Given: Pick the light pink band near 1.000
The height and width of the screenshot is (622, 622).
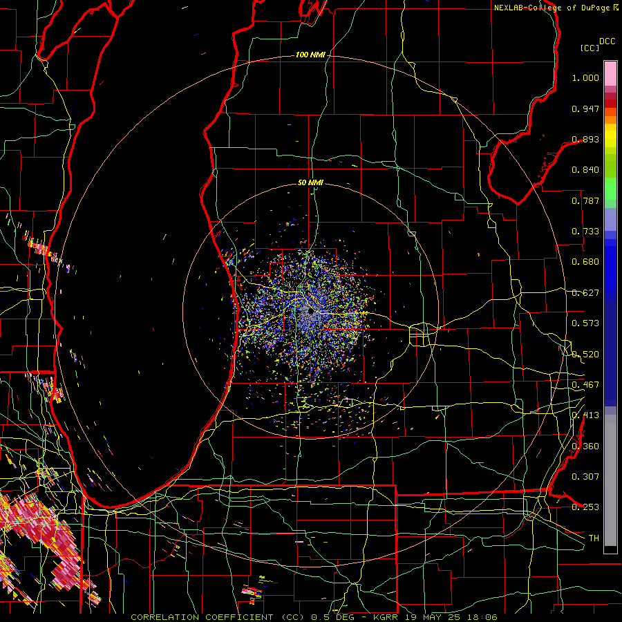Looking at the screenshot, I should (610, 73).
